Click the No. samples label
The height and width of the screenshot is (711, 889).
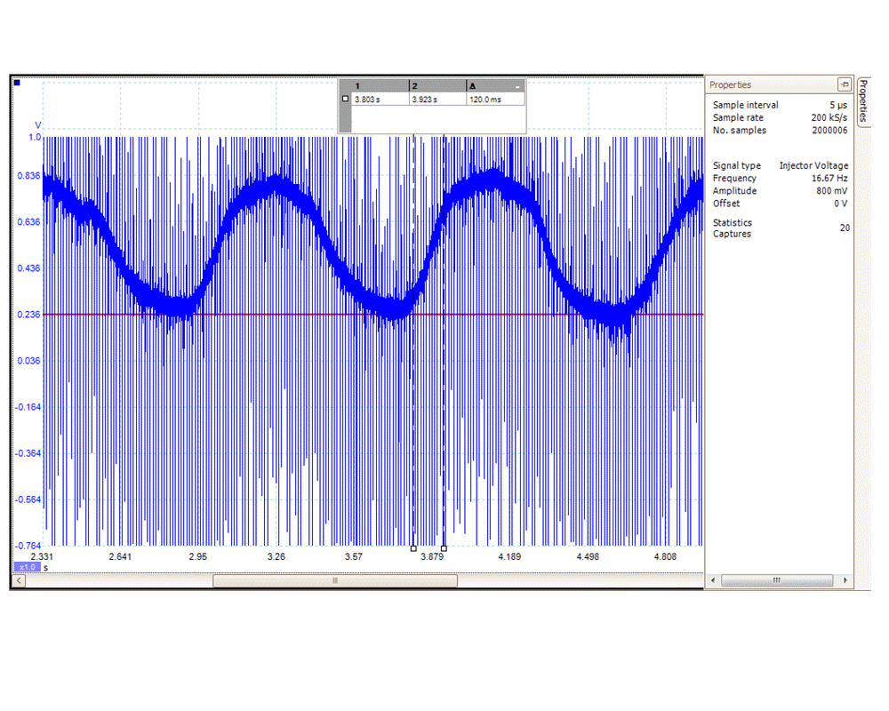[x=740, y=131]
